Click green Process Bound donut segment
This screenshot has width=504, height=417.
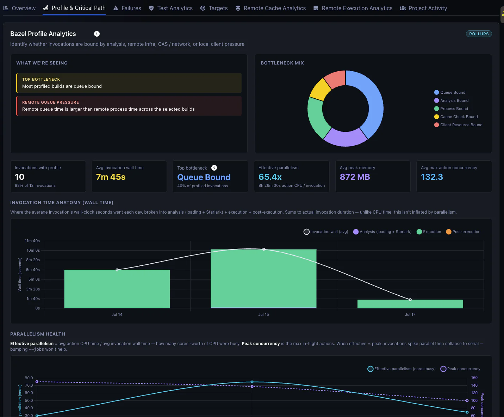316,119
